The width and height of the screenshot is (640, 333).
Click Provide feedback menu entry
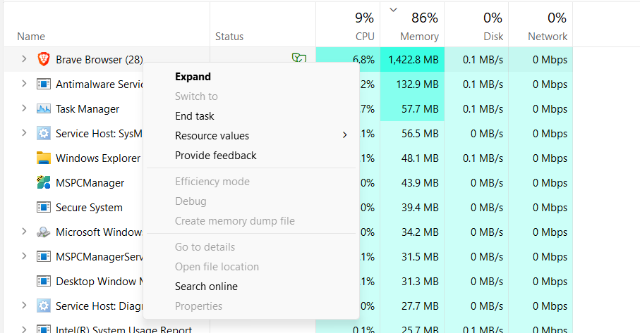click(216, 156)
